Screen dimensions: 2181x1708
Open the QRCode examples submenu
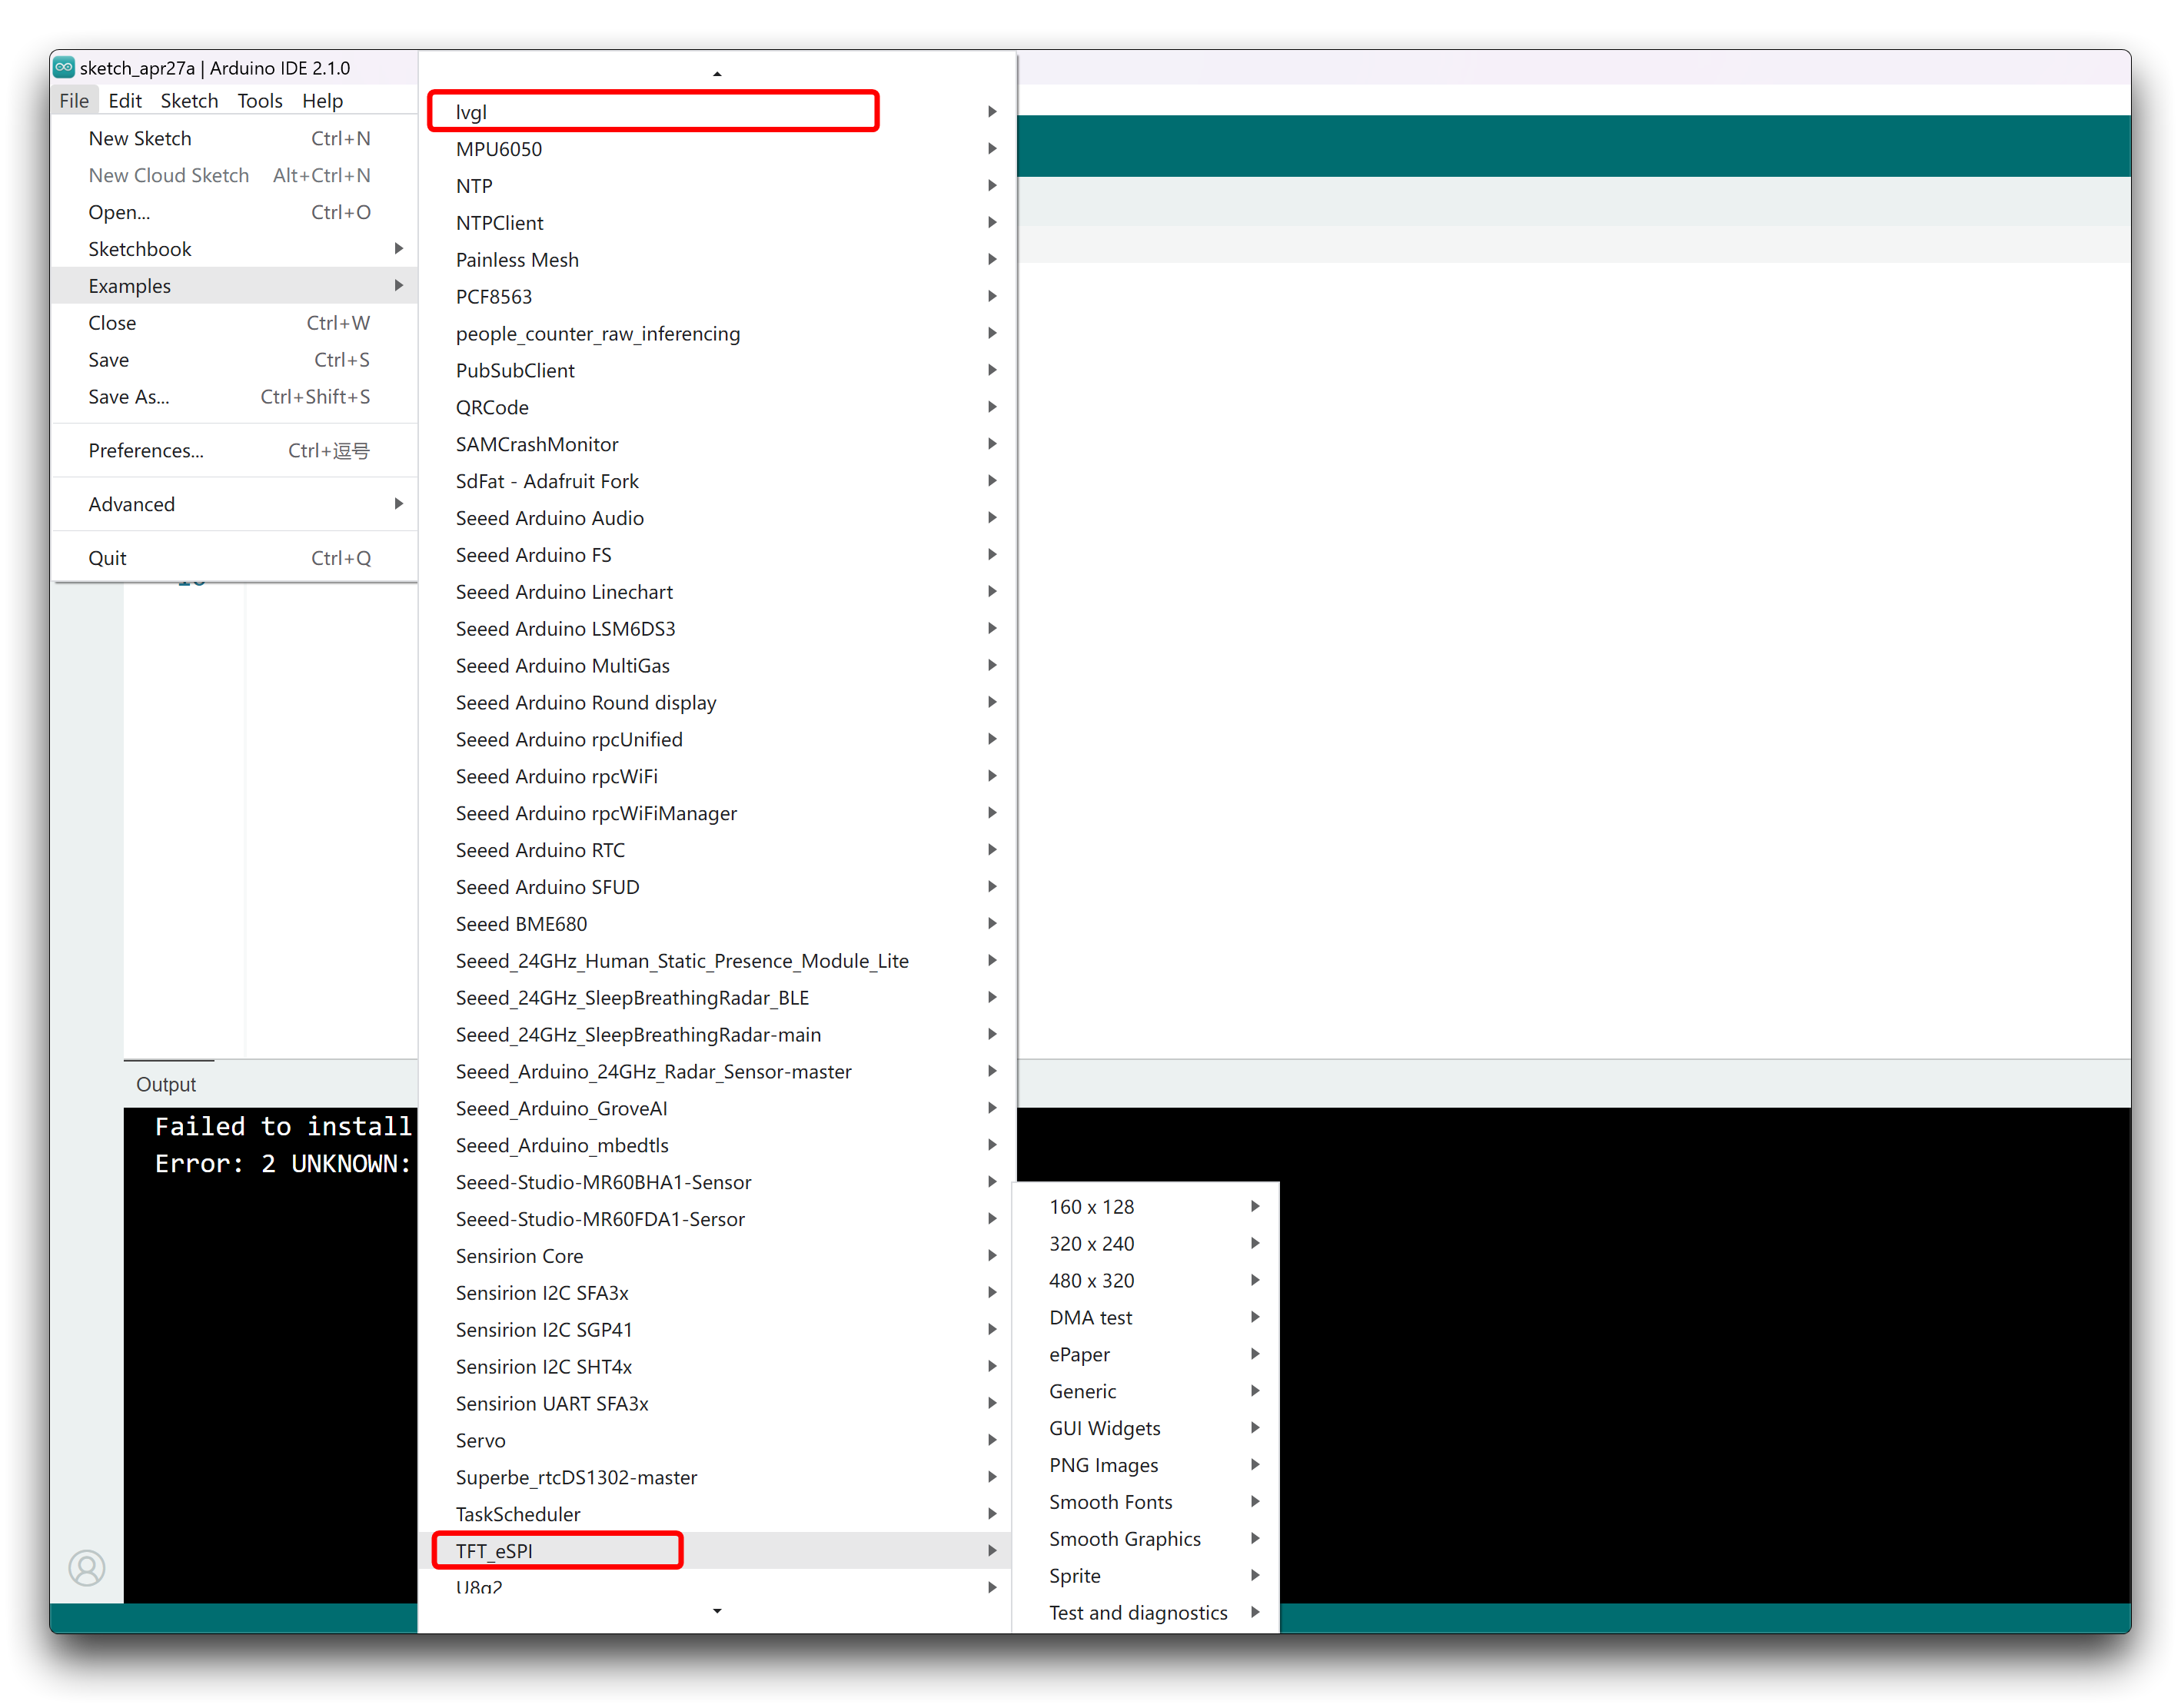716,407
